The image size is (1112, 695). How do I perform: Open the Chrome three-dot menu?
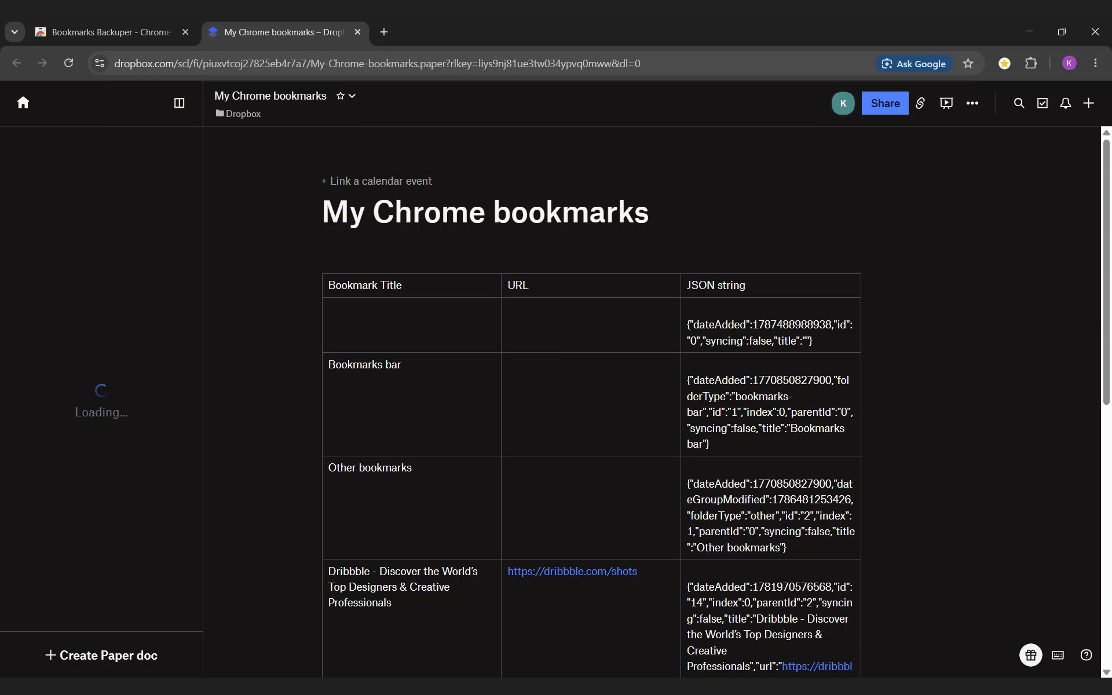(x=1095, y=63)
